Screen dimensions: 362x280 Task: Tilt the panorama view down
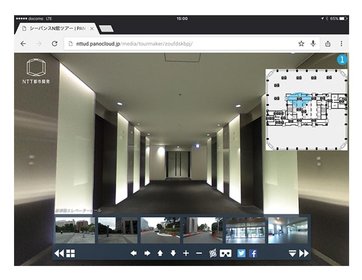173,253
